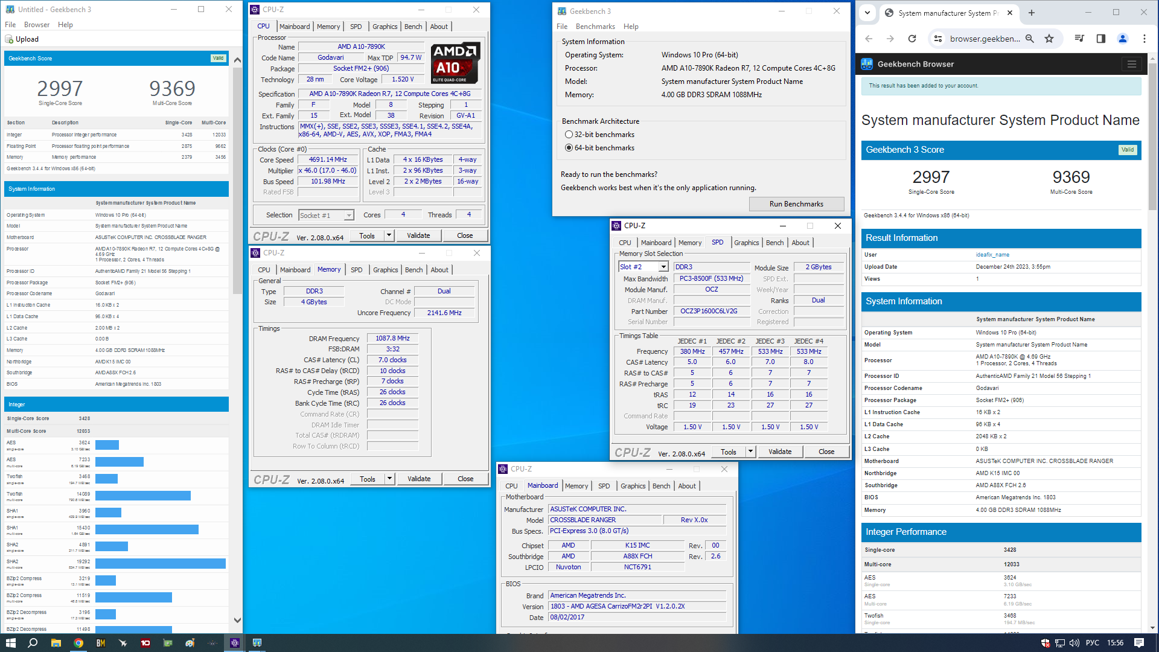The image size is (1159, 652).
Task: Open the volume icon in system tray
Action: pos(1074,643)
